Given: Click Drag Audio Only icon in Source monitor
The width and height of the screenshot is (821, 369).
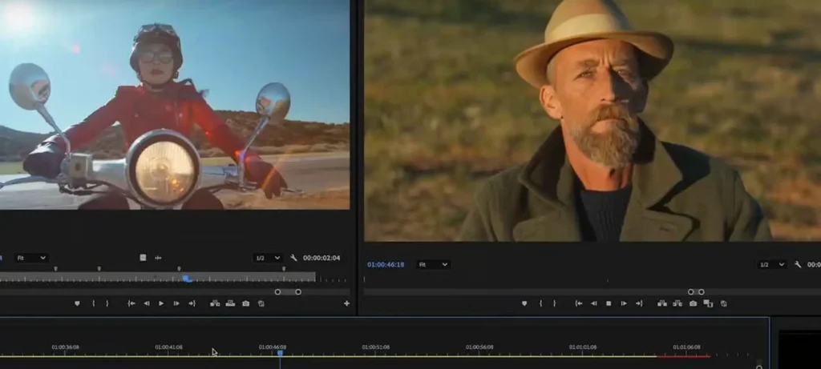Looking at the screenshot, I should 158,258.
